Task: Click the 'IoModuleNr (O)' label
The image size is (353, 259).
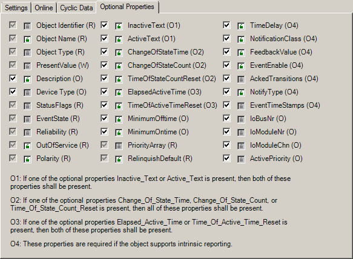Action: pos(273,132)
